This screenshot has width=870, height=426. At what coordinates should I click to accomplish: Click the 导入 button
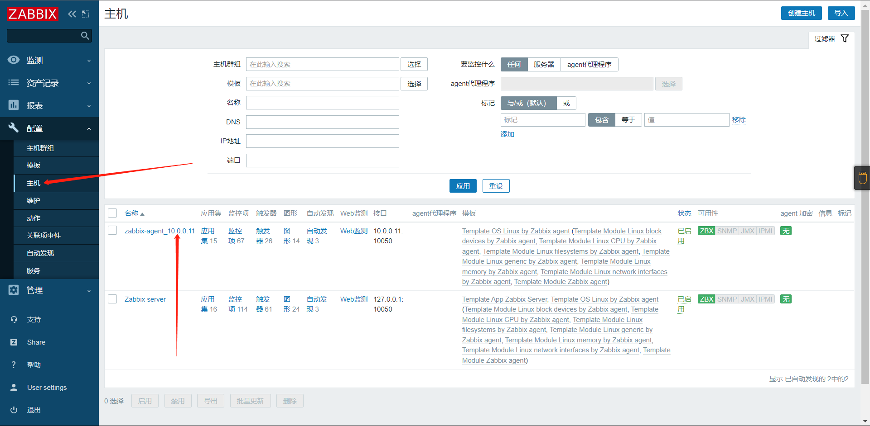[841, 13]
